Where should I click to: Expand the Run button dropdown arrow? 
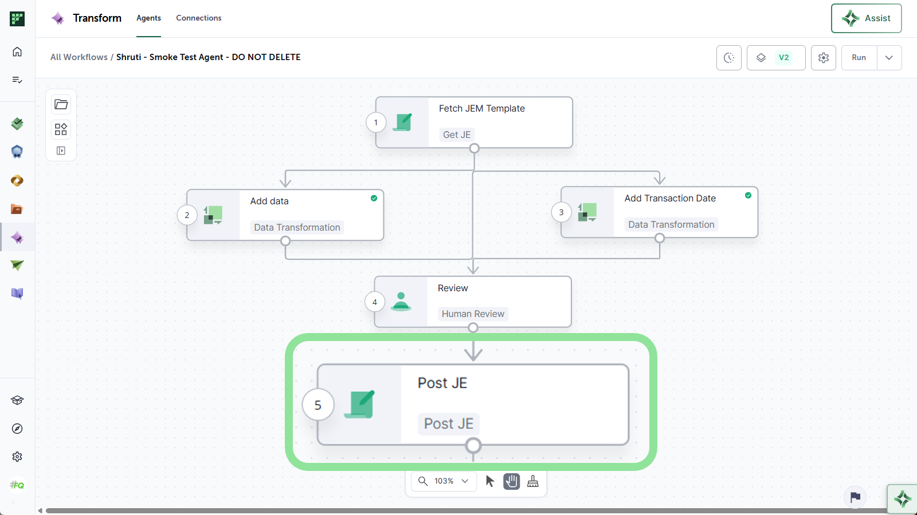(889, 58)
